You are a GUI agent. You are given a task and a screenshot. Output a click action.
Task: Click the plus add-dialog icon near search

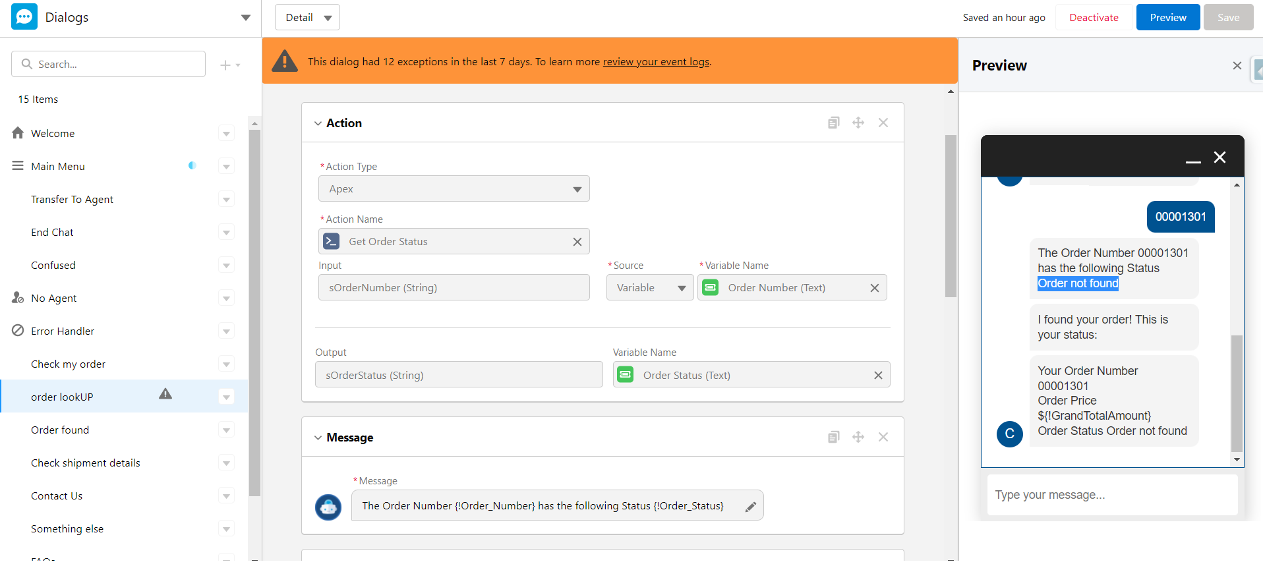click(225, 65)
